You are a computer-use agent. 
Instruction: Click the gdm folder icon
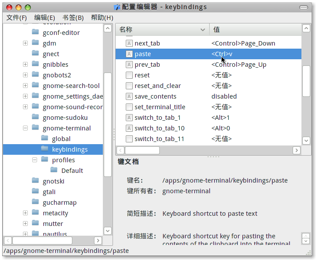35,42
